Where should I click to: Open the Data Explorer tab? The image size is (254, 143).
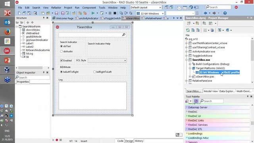(x=227, y=91)
